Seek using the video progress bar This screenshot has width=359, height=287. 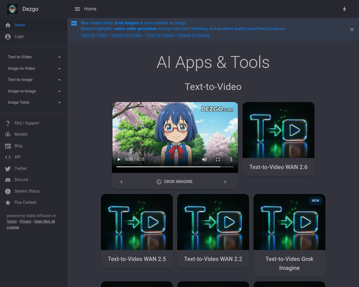(x=175, y=167)
